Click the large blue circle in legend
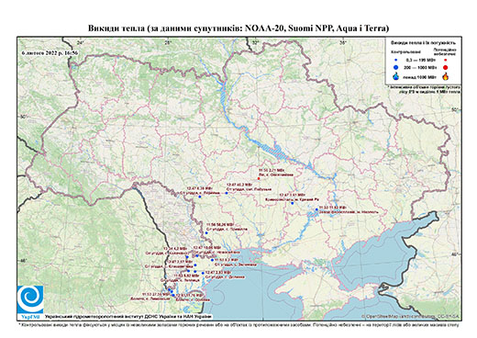Viewport: 477px width, 338px height. [396, 67]
